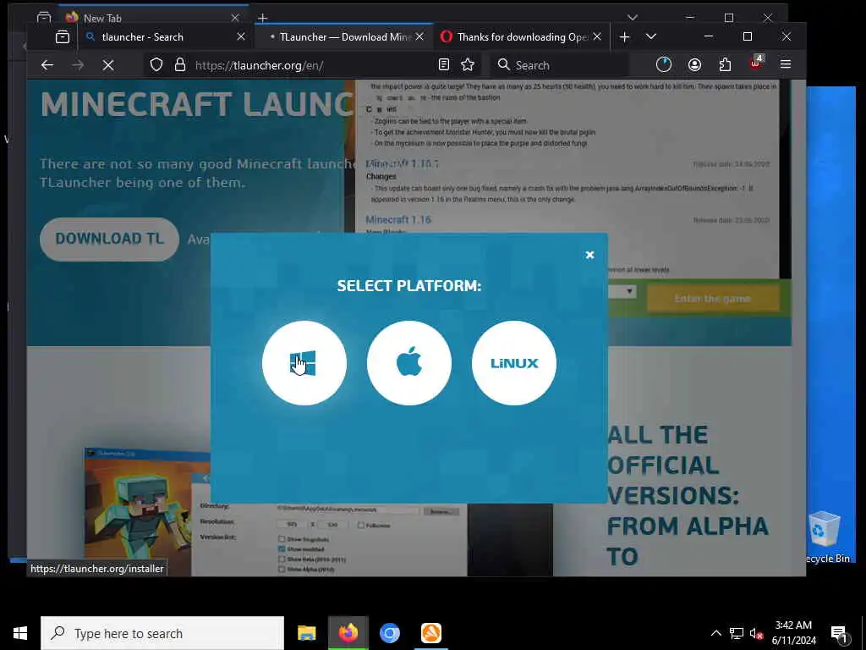Close the tlauncher - Search tab
Viewport: 866px width, 650px height.
(x=241, y=37)
